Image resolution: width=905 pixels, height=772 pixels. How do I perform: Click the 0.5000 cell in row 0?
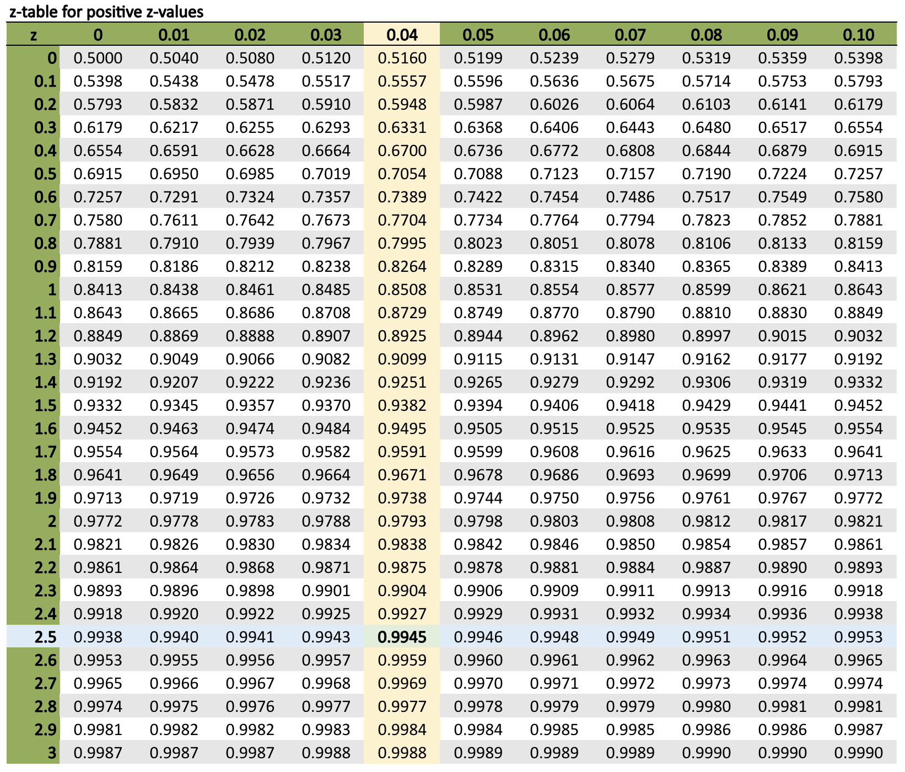(x=98, y=58)
